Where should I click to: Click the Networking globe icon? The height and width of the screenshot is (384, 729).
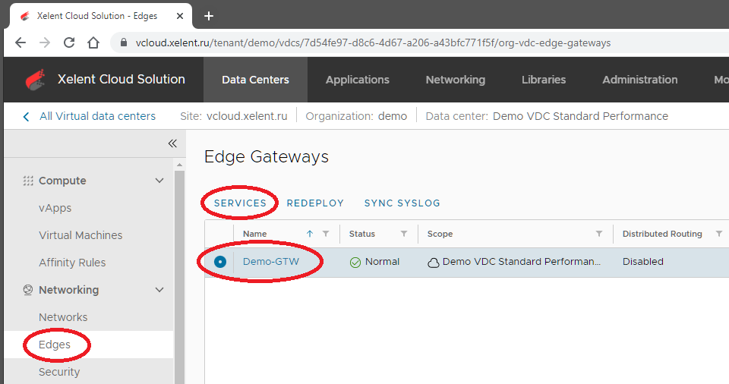(x=28, y=290)
